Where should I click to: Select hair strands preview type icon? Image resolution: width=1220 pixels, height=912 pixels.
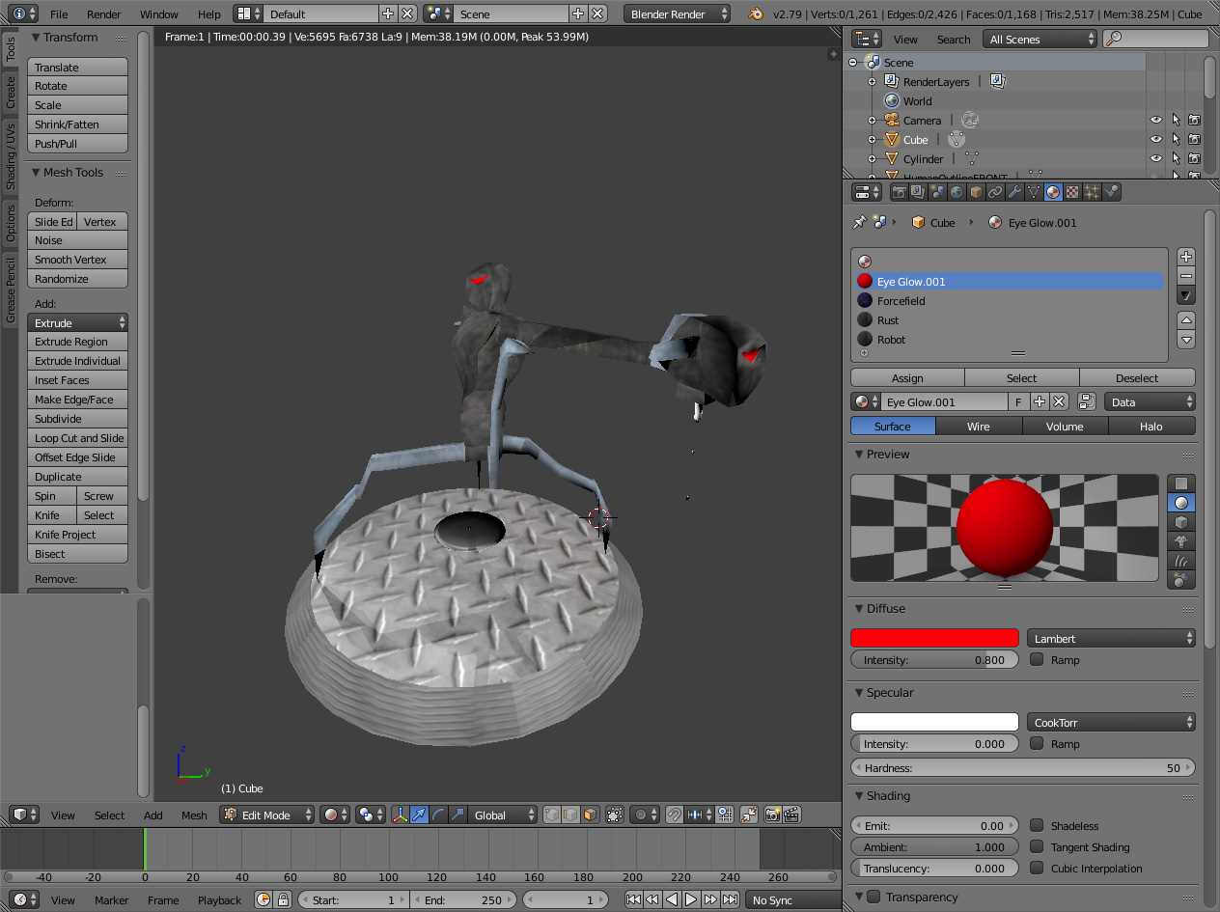(x=1181, y=561)
